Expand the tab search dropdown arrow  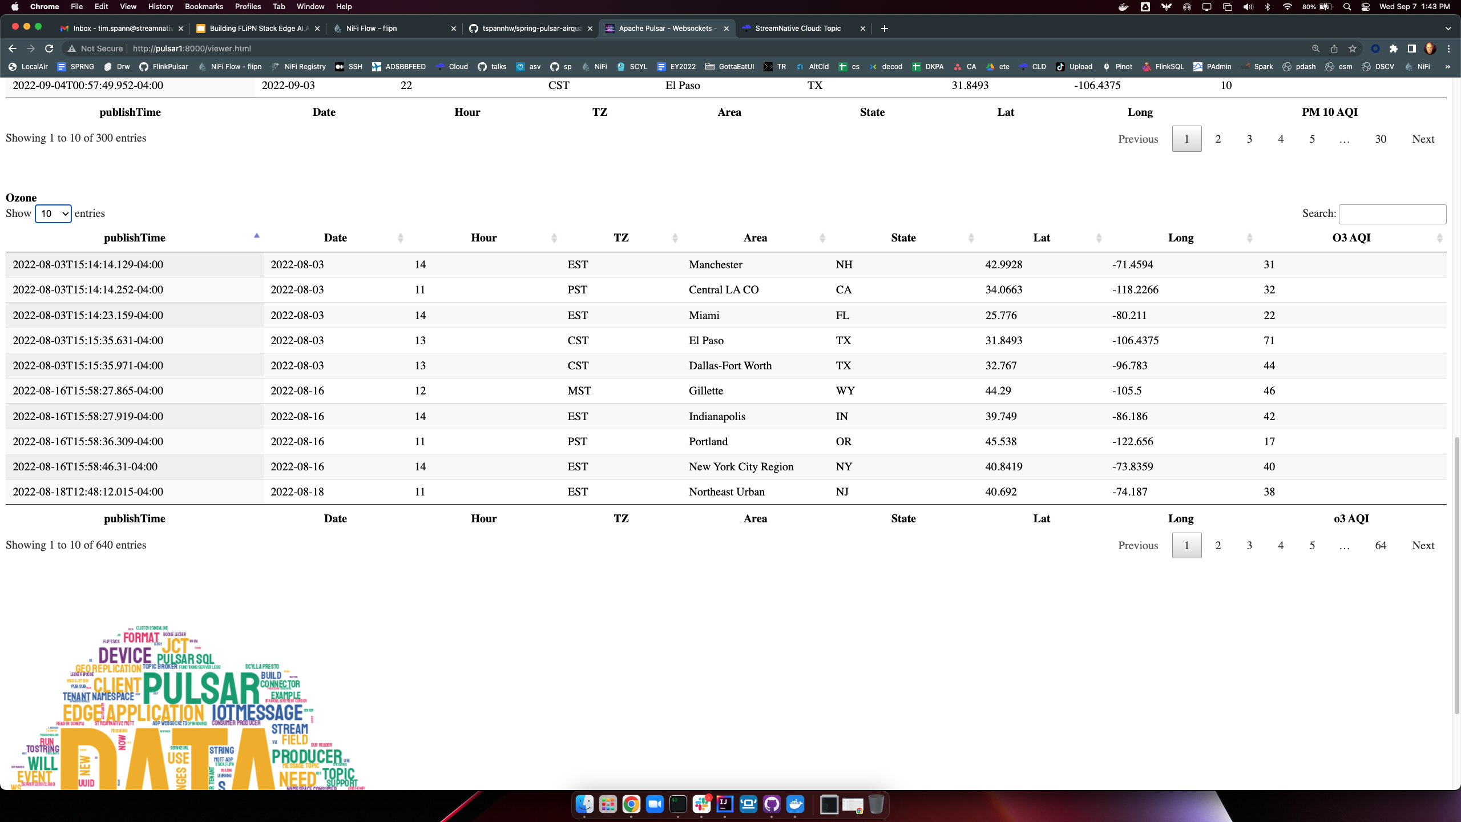click(x=1448, y=29)
